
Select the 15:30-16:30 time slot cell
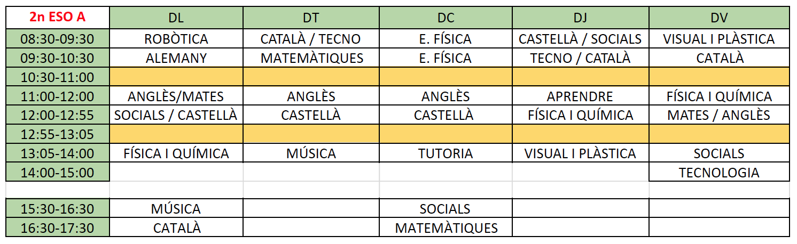click(x=58, y=209)
